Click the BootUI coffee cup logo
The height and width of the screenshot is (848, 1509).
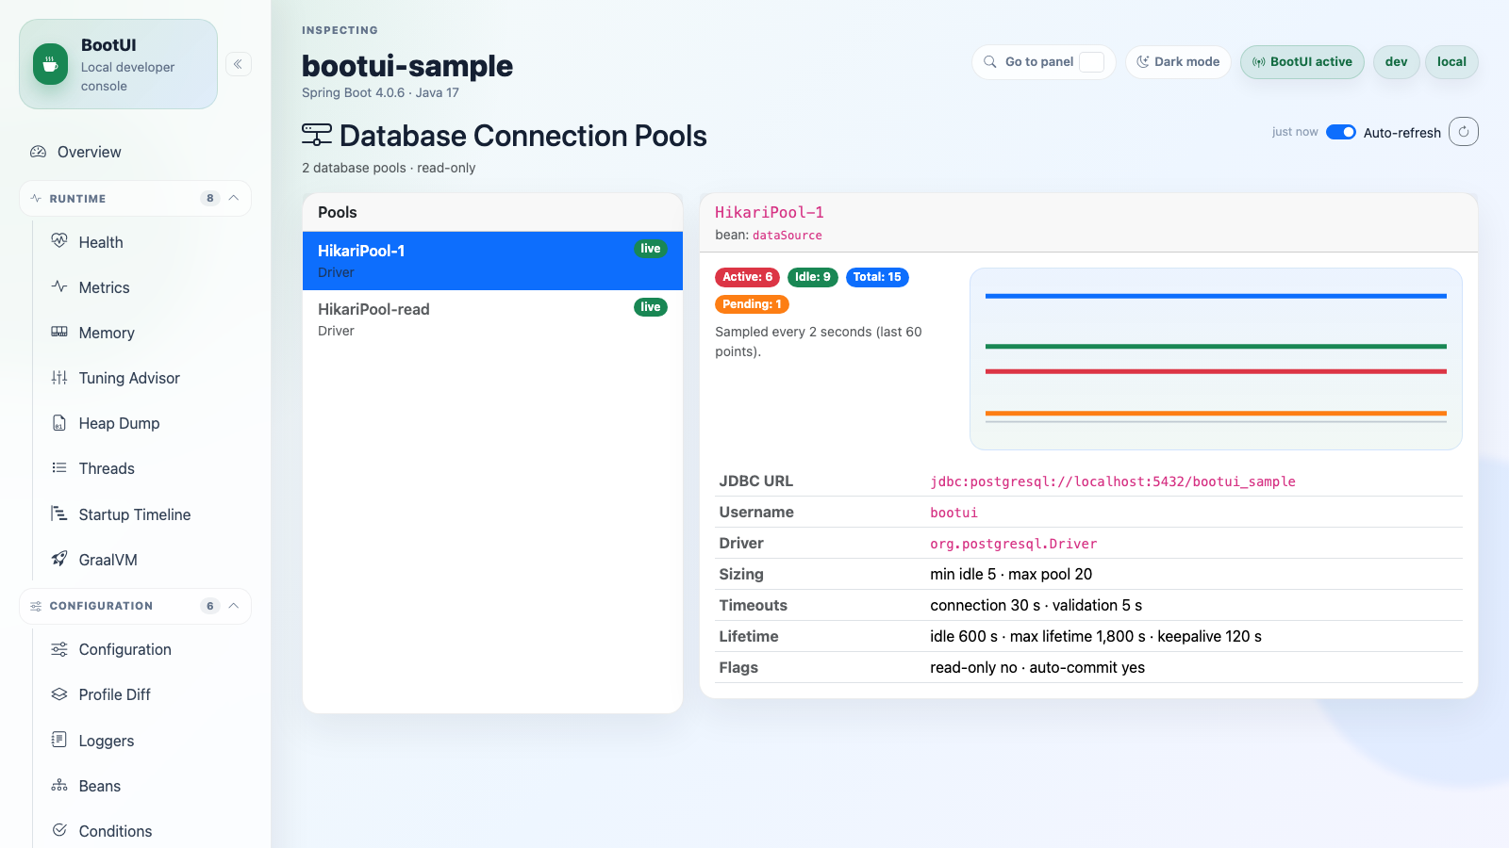[50, 64]
